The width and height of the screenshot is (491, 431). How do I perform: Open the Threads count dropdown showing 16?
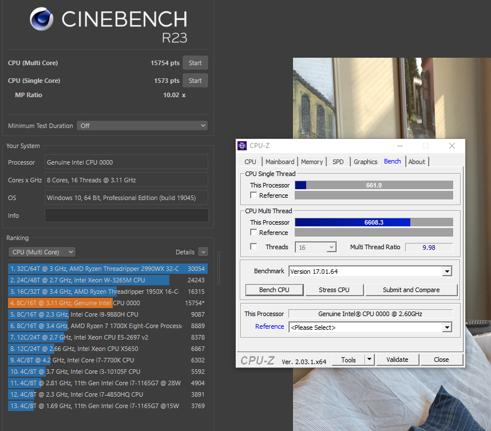316,248
